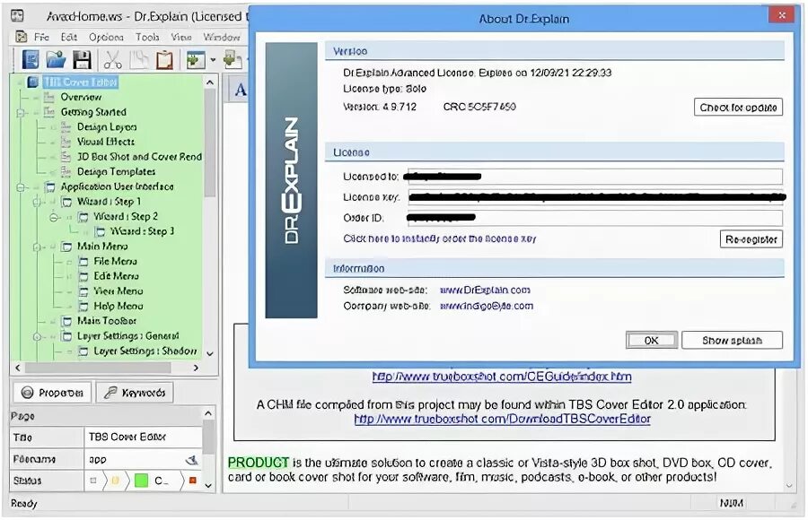Click tree horizontal scroll right arrow
808x520 pixels.
click(196, 368)
